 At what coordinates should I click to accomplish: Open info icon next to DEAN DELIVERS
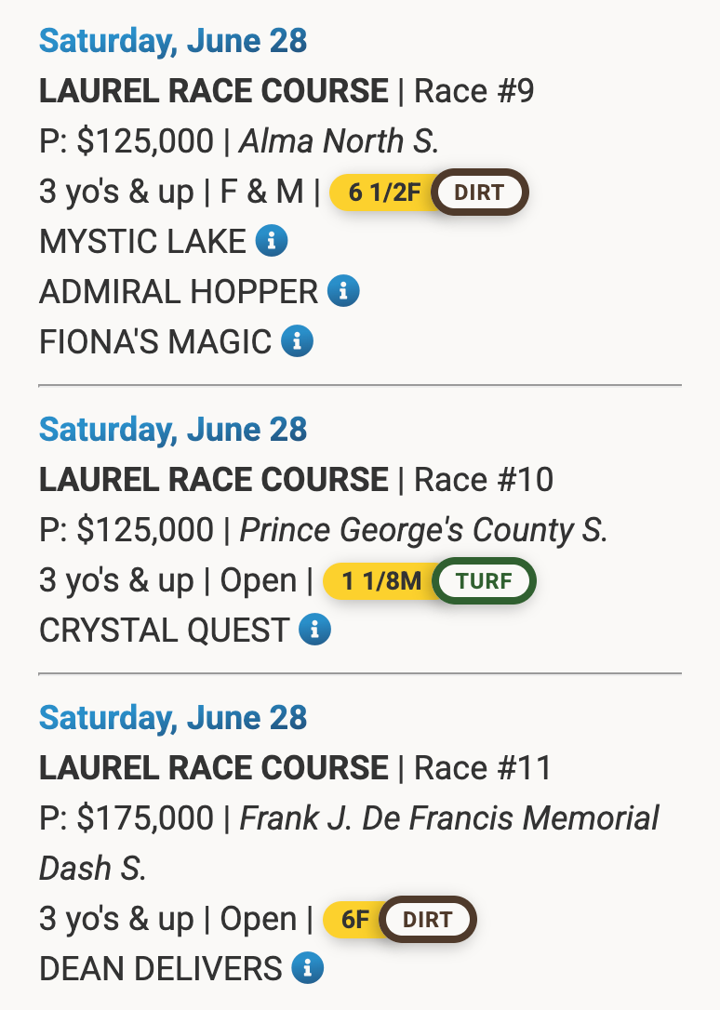pyautogui.click(x=308, y=968)
